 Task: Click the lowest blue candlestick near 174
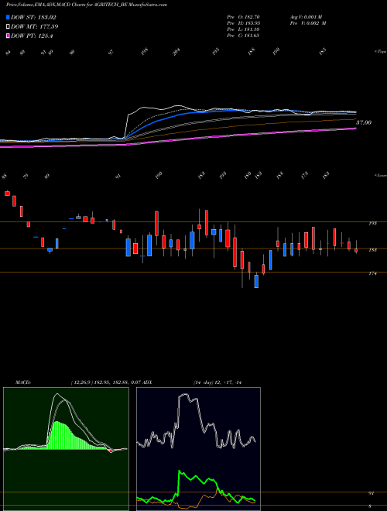point(256,282)
